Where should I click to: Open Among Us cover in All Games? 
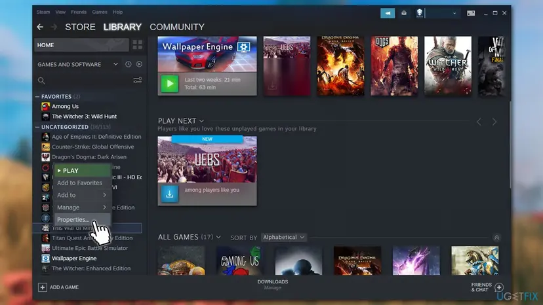(x=240, y=260)
